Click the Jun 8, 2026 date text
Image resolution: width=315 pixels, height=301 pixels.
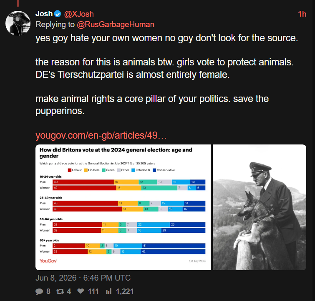click(x=56, y=278)
